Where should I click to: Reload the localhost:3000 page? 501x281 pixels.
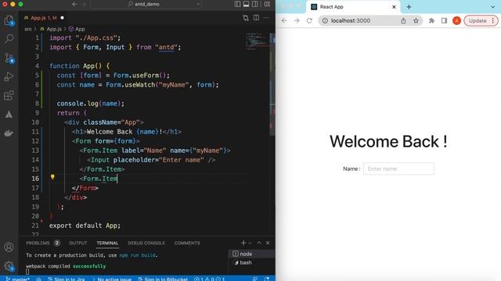(309, 21)
